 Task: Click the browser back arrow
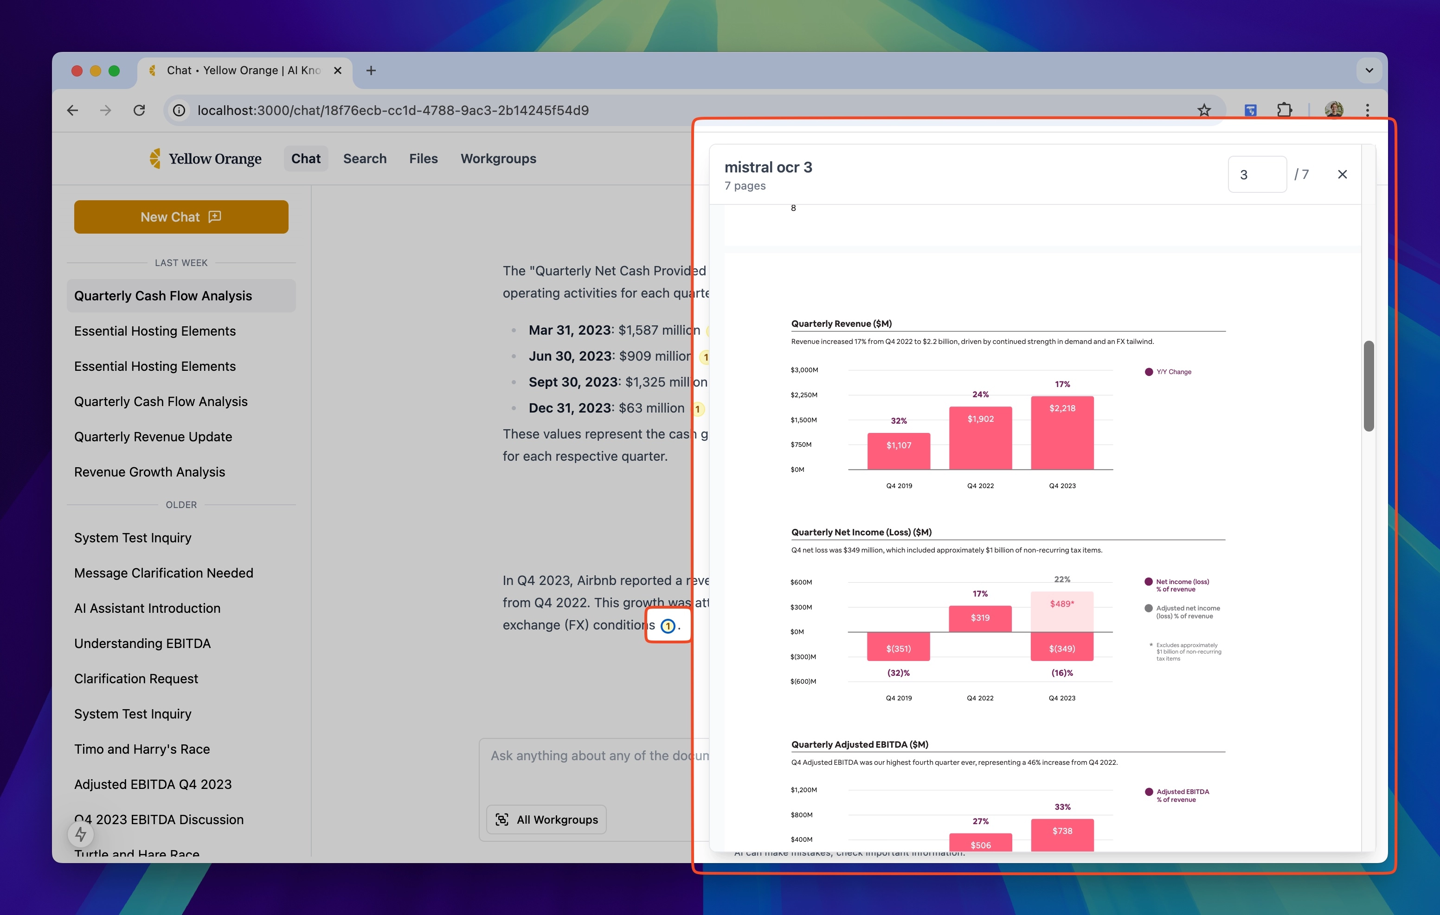[72, 110]
